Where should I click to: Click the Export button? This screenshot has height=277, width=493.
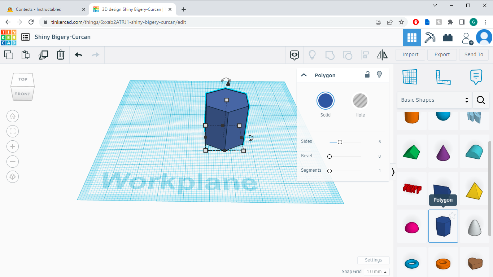[442, 55]
